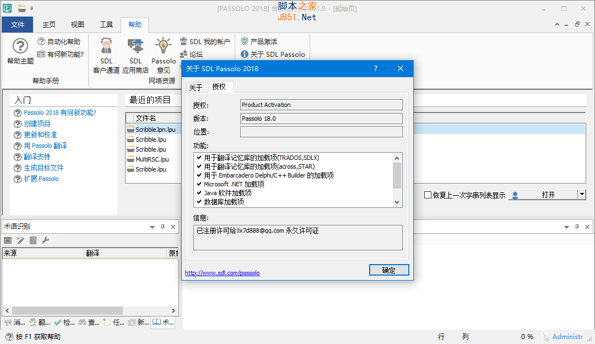Open SDL 客户通道 customer gateway icon
Image resolution: width=595 pixels, height=344 pixels.
click(x=106, y=46)
